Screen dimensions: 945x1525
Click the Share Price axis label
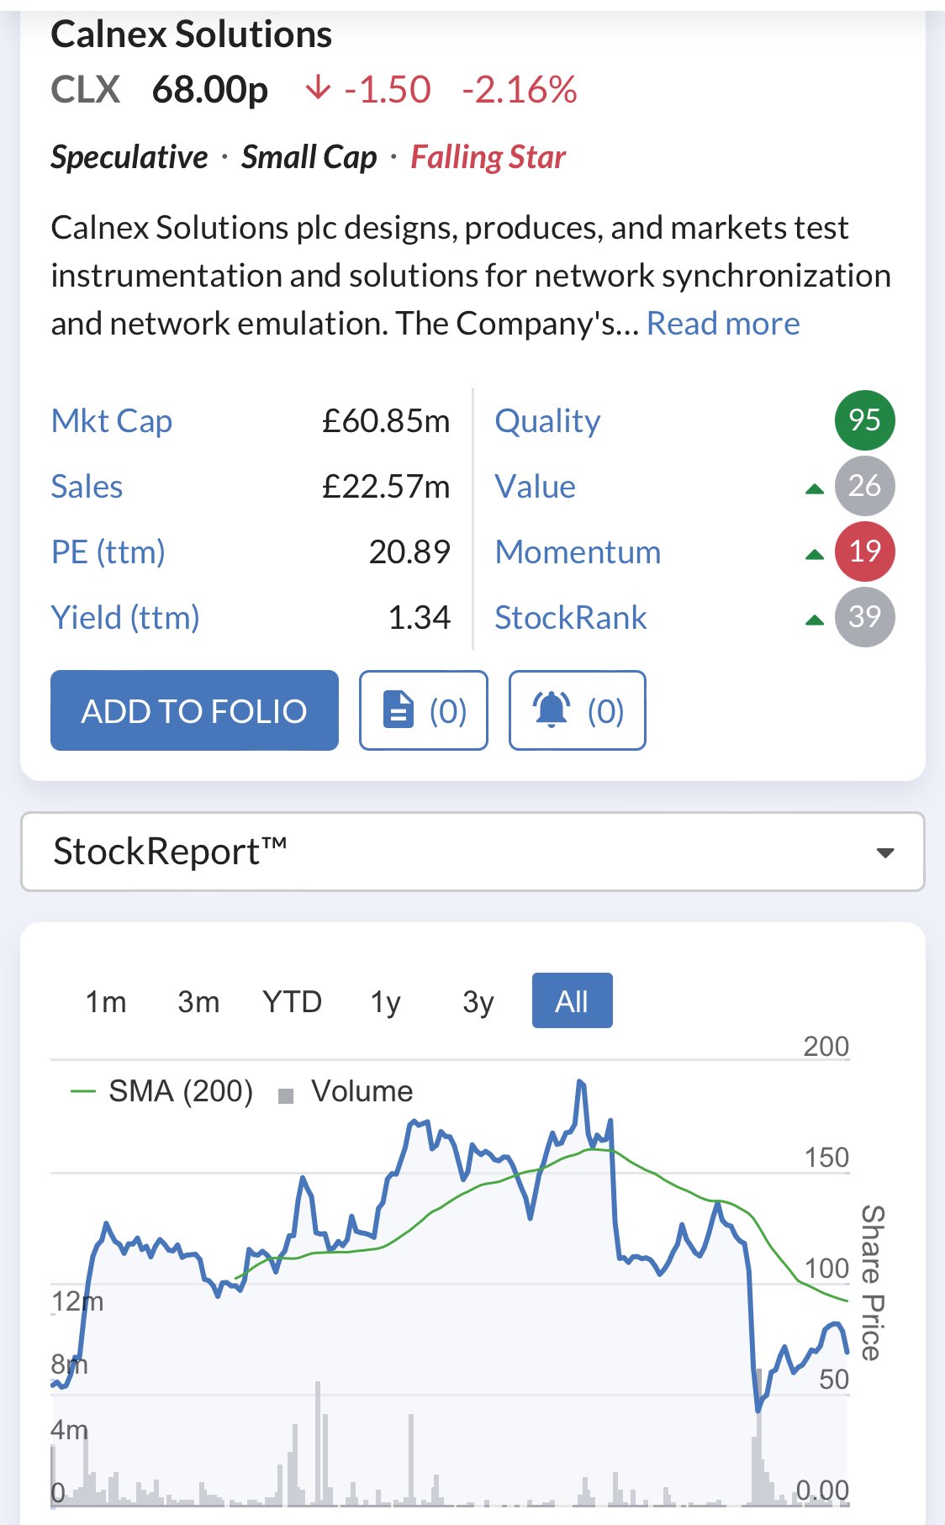(x=873, y=1282)
